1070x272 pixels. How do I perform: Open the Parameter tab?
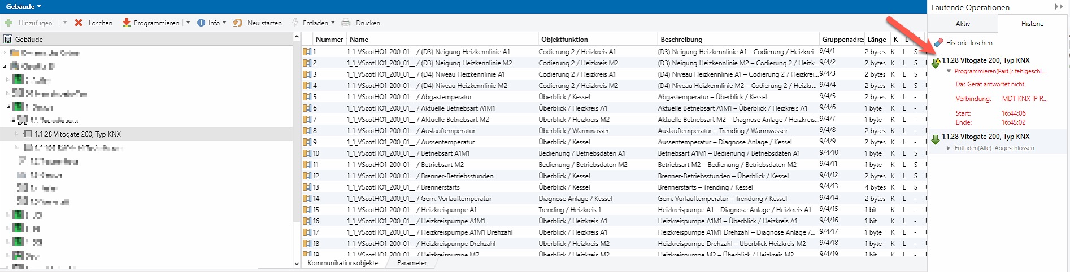click(412, 263)
